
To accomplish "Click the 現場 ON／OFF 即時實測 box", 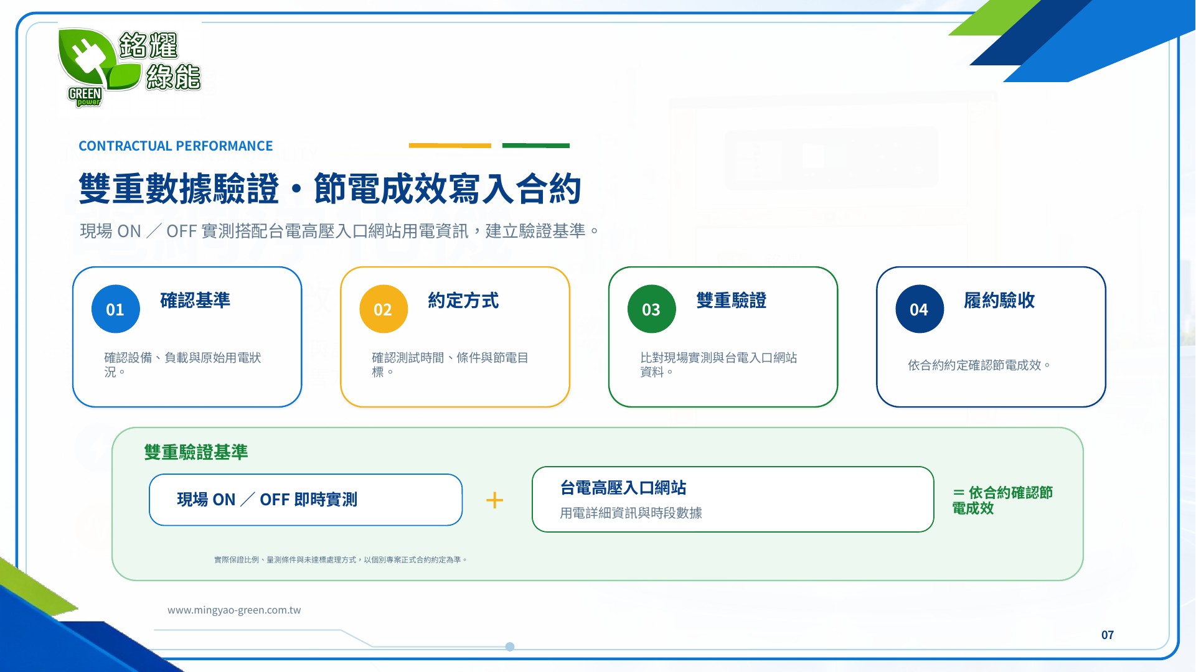I will coord(306,500).
